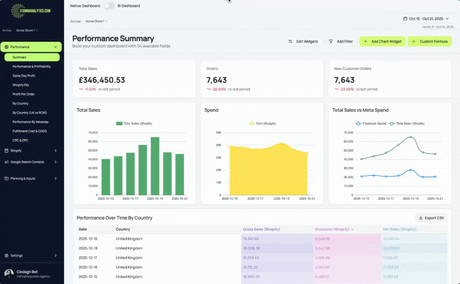Click the Custom Formula button
The image size is (460, 284).
click(430, 41)
